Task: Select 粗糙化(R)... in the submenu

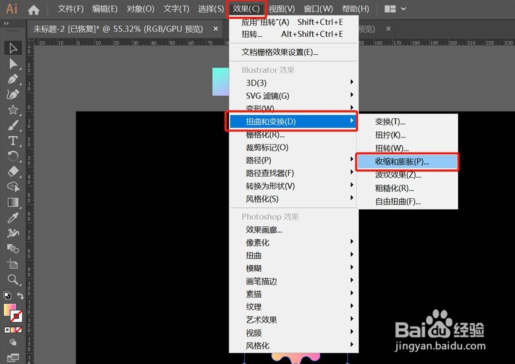Action: [x=407, y=188]
